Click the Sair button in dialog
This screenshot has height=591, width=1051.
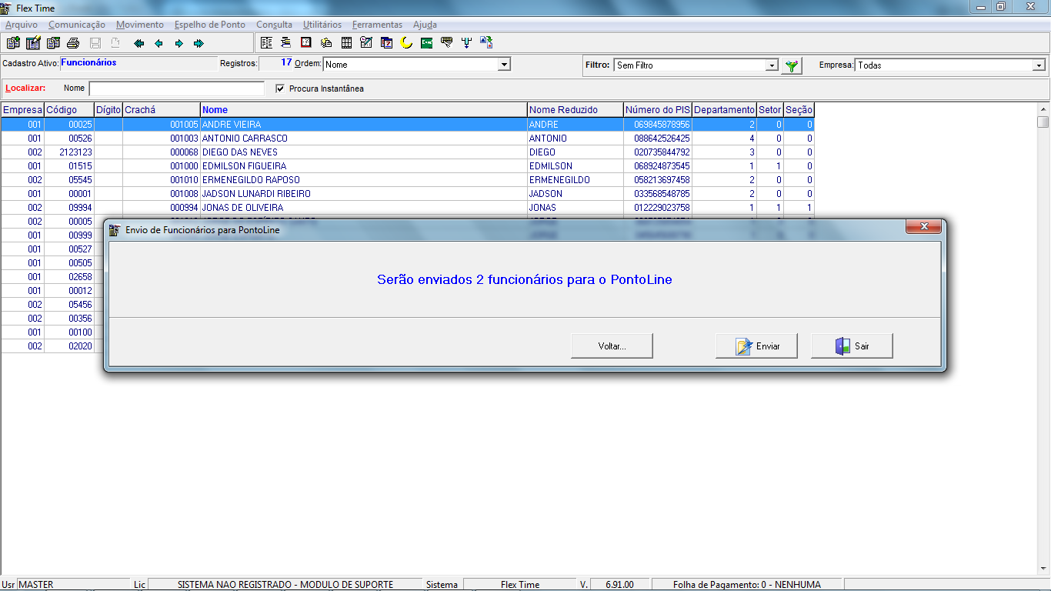click(x=852, y=346)
